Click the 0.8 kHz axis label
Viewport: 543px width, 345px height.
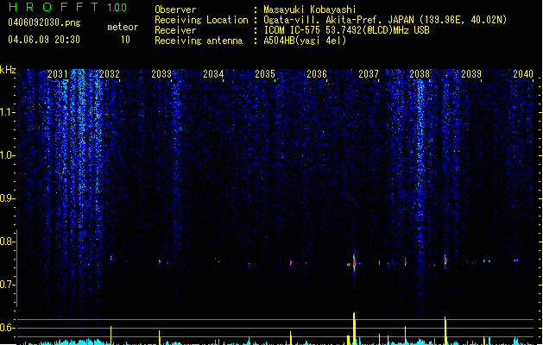pyautogui.click(x=7, y=241)
